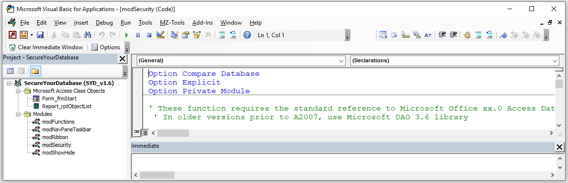
Task: Open the Add-Ins menu
Action: [203, 23]
